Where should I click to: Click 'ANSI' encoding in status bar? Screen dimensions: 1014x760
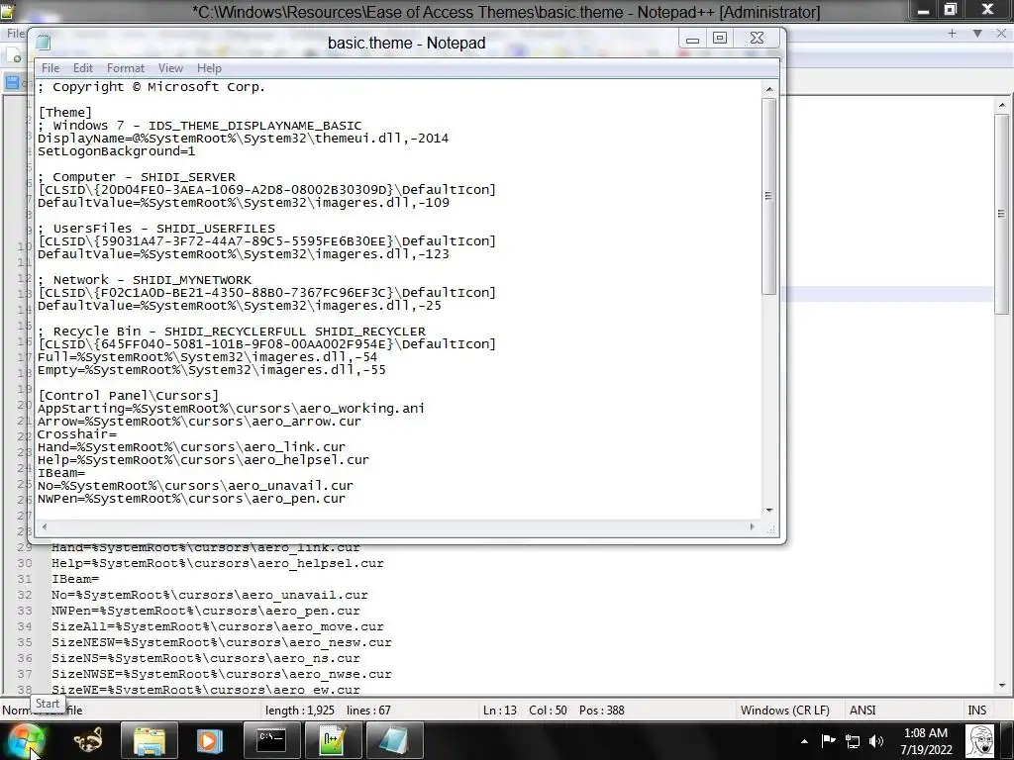(x=862, y=711)
